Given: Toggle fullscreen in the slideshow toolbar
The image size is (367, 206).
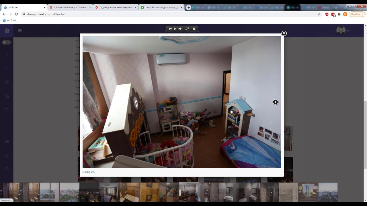Looking at the screenshot, I should tap(187, 29).
